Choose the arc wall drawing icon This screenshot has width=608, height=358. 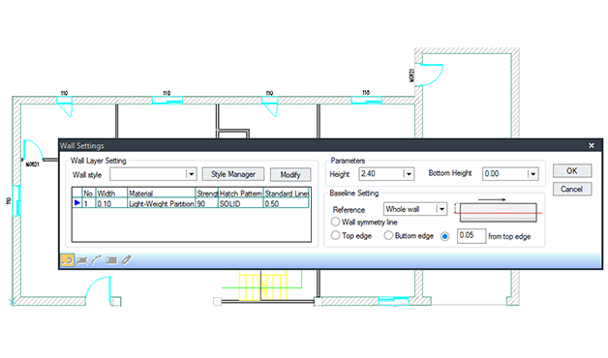(97, 260)
